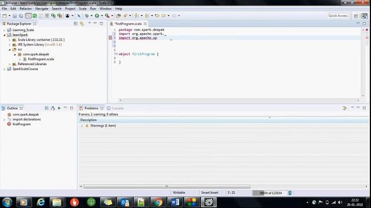Select the Scala perspective icon at top right
The image size is (371, 208).
click(x=365, y=16)
